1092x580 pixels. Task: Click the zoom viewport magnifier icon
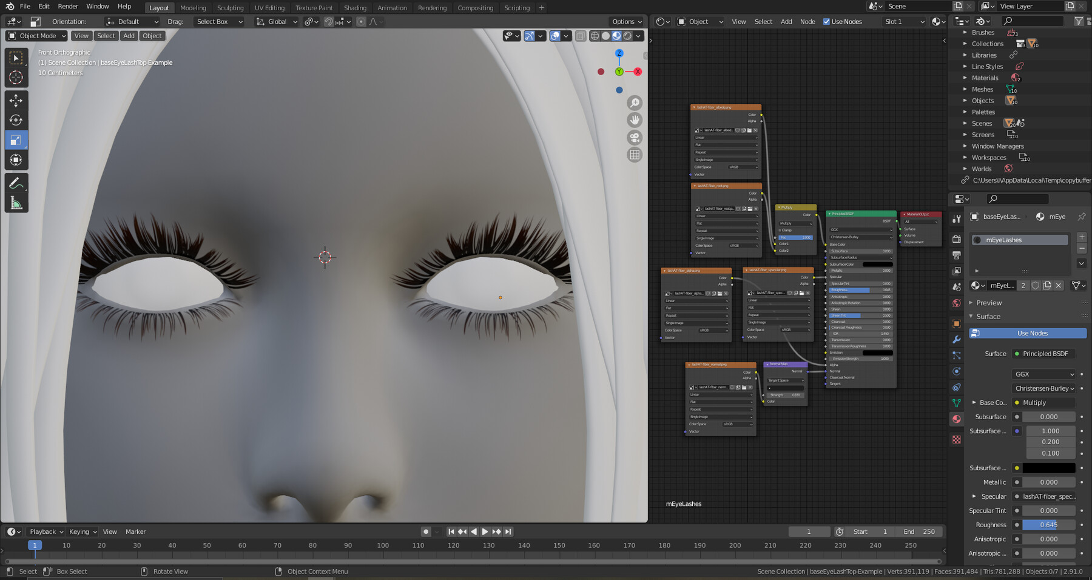(x=635, y=103)
